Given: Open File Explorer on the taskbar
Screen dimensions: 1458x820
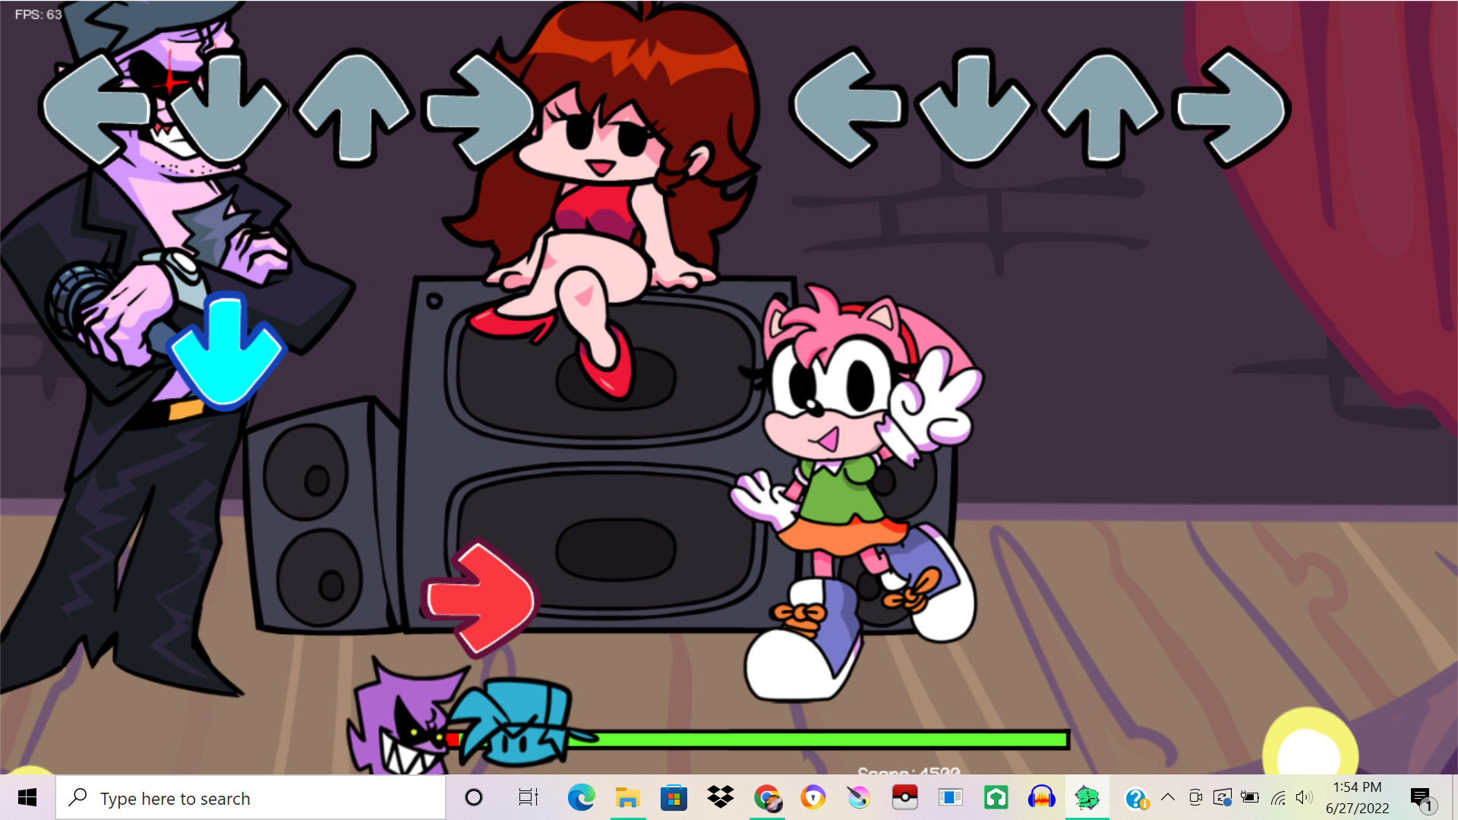Looking at the screenshot, I should 628,798.
